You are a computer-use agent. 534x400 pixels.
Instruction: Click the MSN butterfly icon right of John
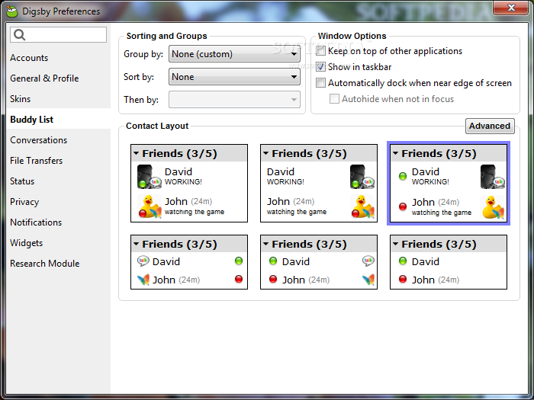368,280
